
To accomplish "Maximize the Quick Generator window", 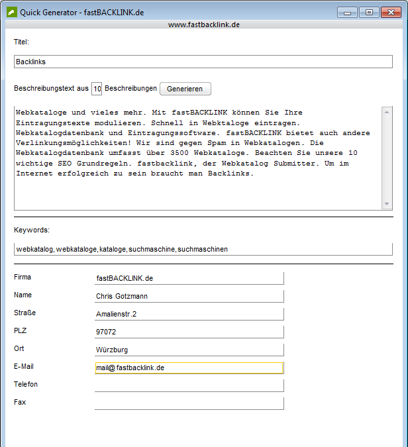I will [x=369, y=13].
